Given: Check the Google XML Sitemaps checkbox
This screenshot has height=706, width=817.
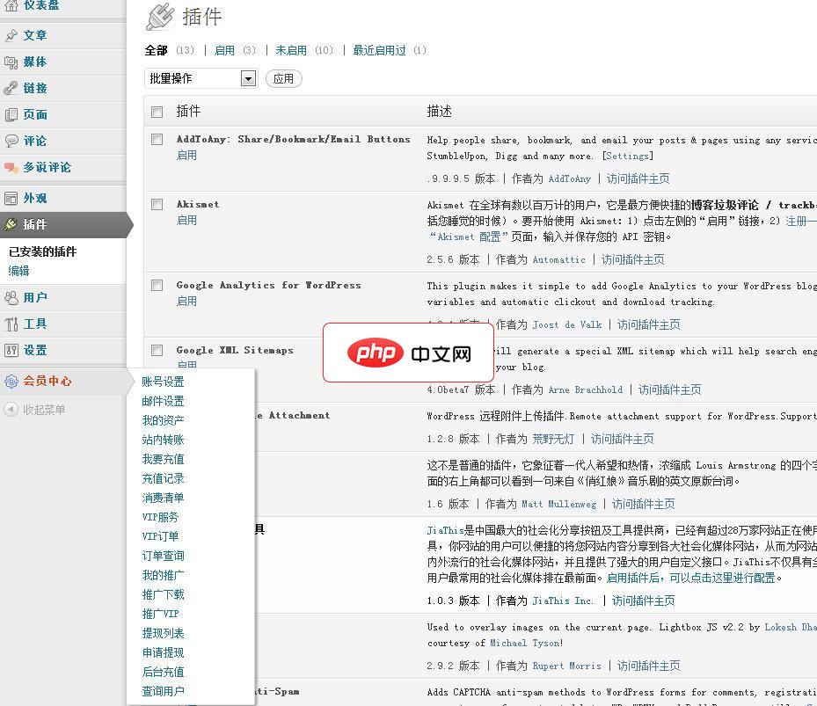Looking at the screenshot, I should point(157,348).
